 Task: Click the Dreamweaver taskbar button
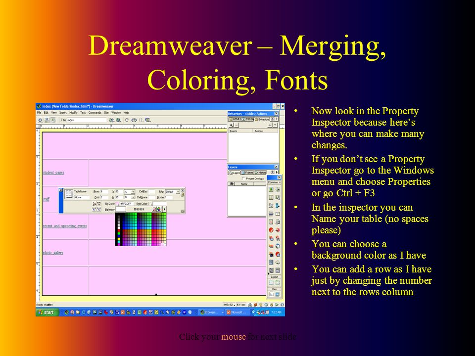pos(211,312)
